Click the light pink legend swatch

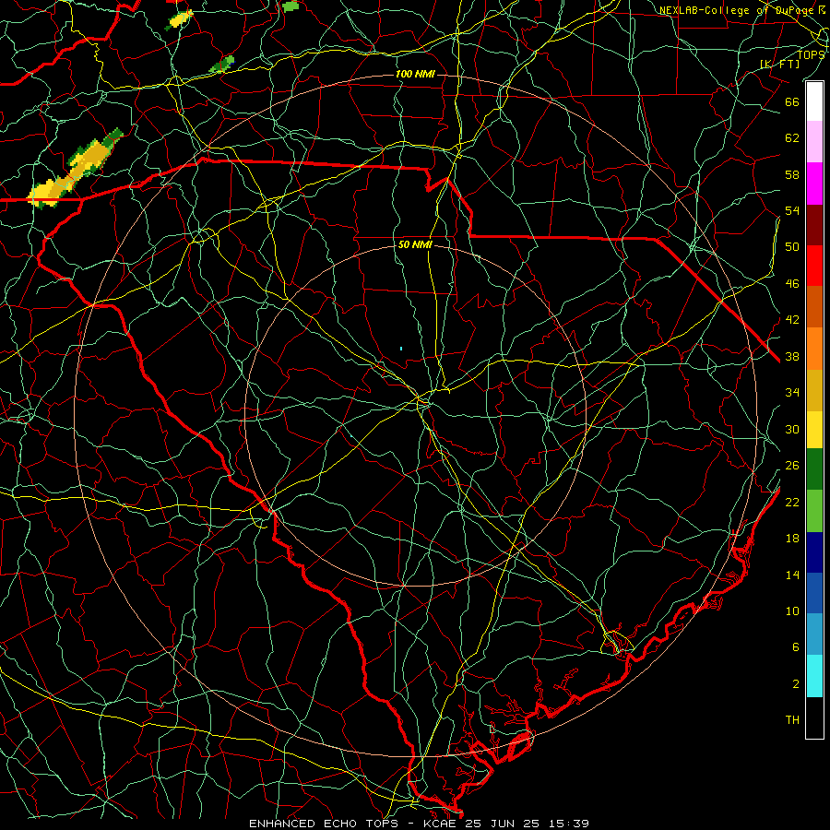[814, 142]
